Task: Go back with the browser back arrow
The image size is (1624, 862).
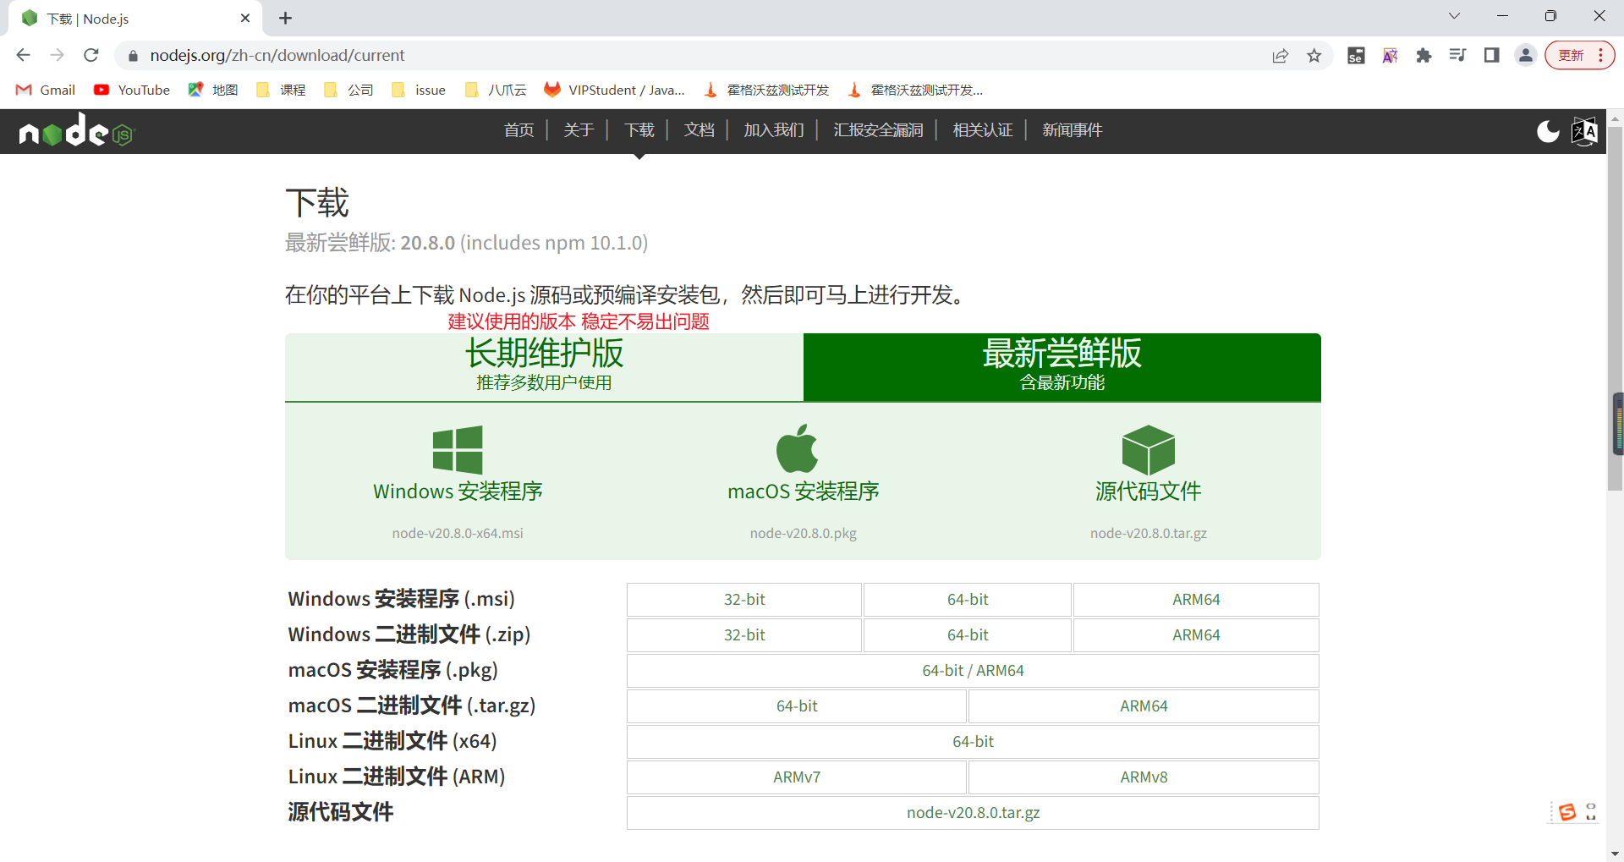Action: tap(23, 55)
